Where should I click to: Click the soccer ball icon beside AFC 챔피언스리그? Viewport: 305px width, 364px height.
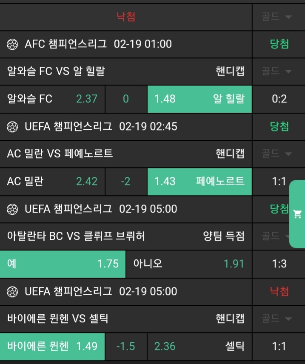pyautogui.click(x=13, y=44)
